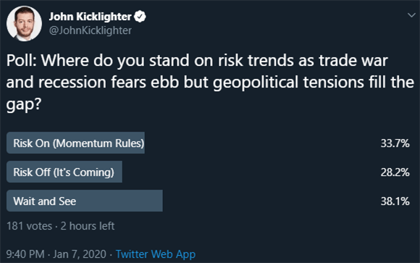Click the Risk Off bar fill
Viewport: 420px width, 263px height.
click(64, 172)
